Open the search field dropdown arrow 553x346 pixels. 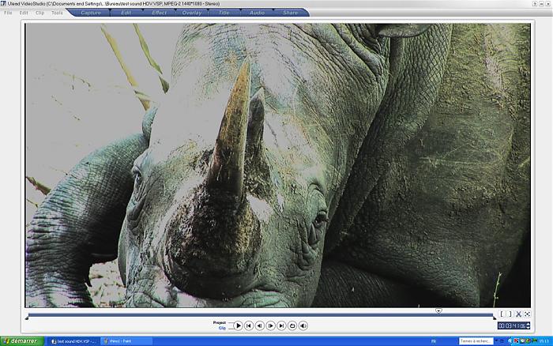(x=497, y=341)
